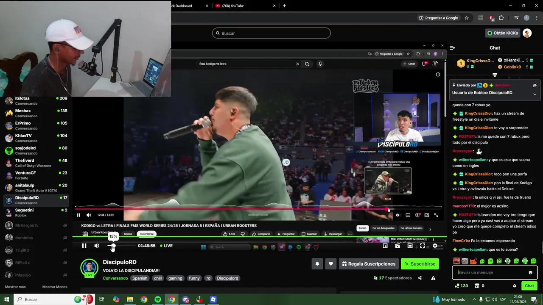Select the chill tag

[x=158, y=278]
